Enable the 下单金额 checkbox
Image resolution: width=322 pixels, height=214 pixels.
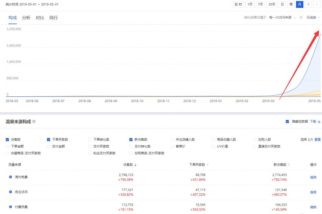7,146
